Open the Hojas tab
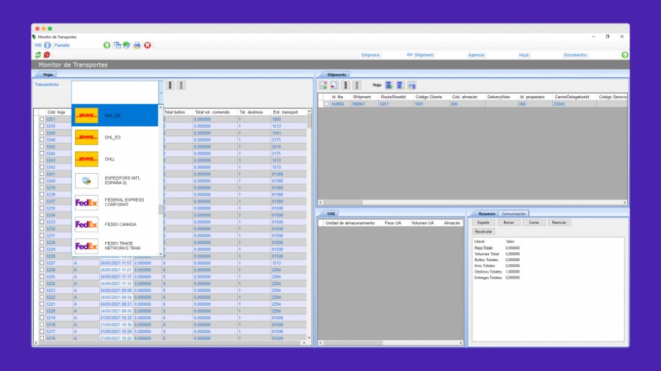The height and width of the screenshot is (371, 661). [48, 75]
